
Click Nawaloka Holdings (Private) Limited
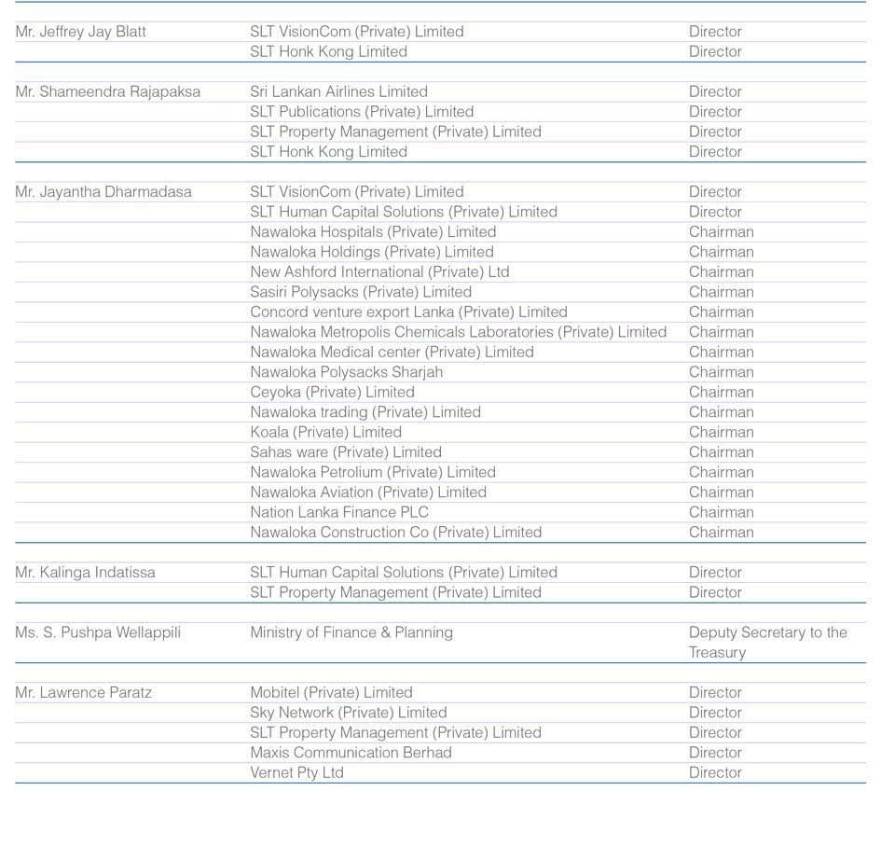point(372,252)
